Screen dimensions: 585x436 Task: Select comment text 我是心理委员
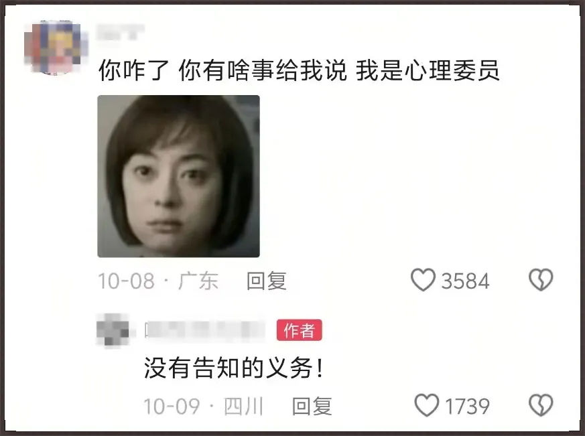click(x=428, y=70)
